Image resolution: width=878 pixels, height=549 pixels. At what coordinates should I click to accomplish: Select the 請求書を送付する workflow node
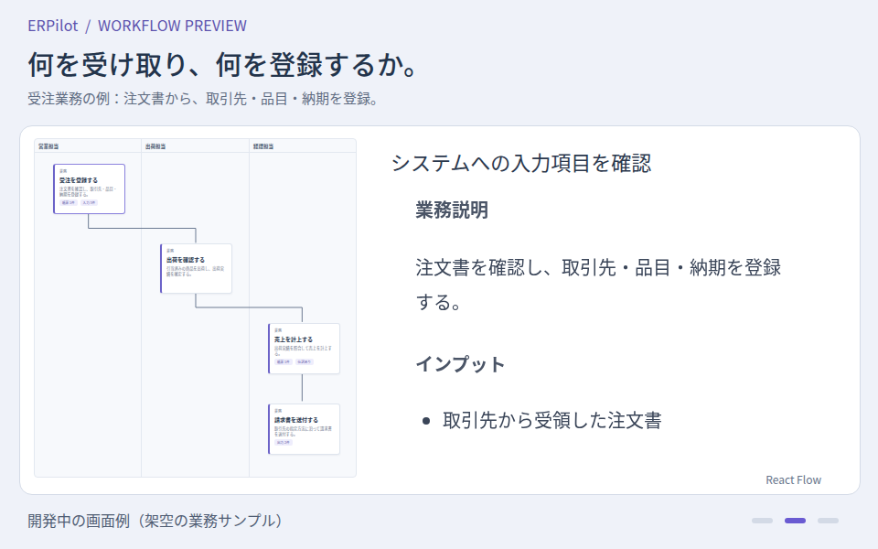(304, 428)
